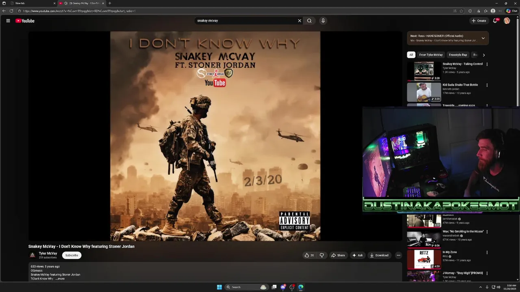Open options menu for Kid Suda Shake That Bottle

coord(487,85)
